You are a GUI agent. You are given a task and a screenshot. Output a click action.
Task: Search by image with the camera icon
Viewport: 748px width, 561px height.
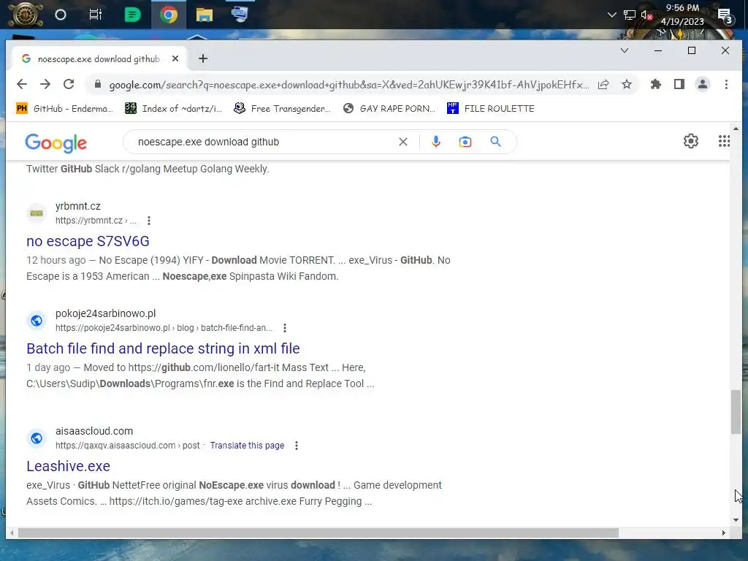[x=465, y=142]
